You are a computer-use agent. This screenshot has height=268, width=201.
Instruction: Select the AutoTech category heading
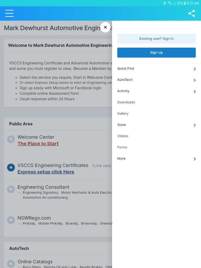[x=19, y=248]
